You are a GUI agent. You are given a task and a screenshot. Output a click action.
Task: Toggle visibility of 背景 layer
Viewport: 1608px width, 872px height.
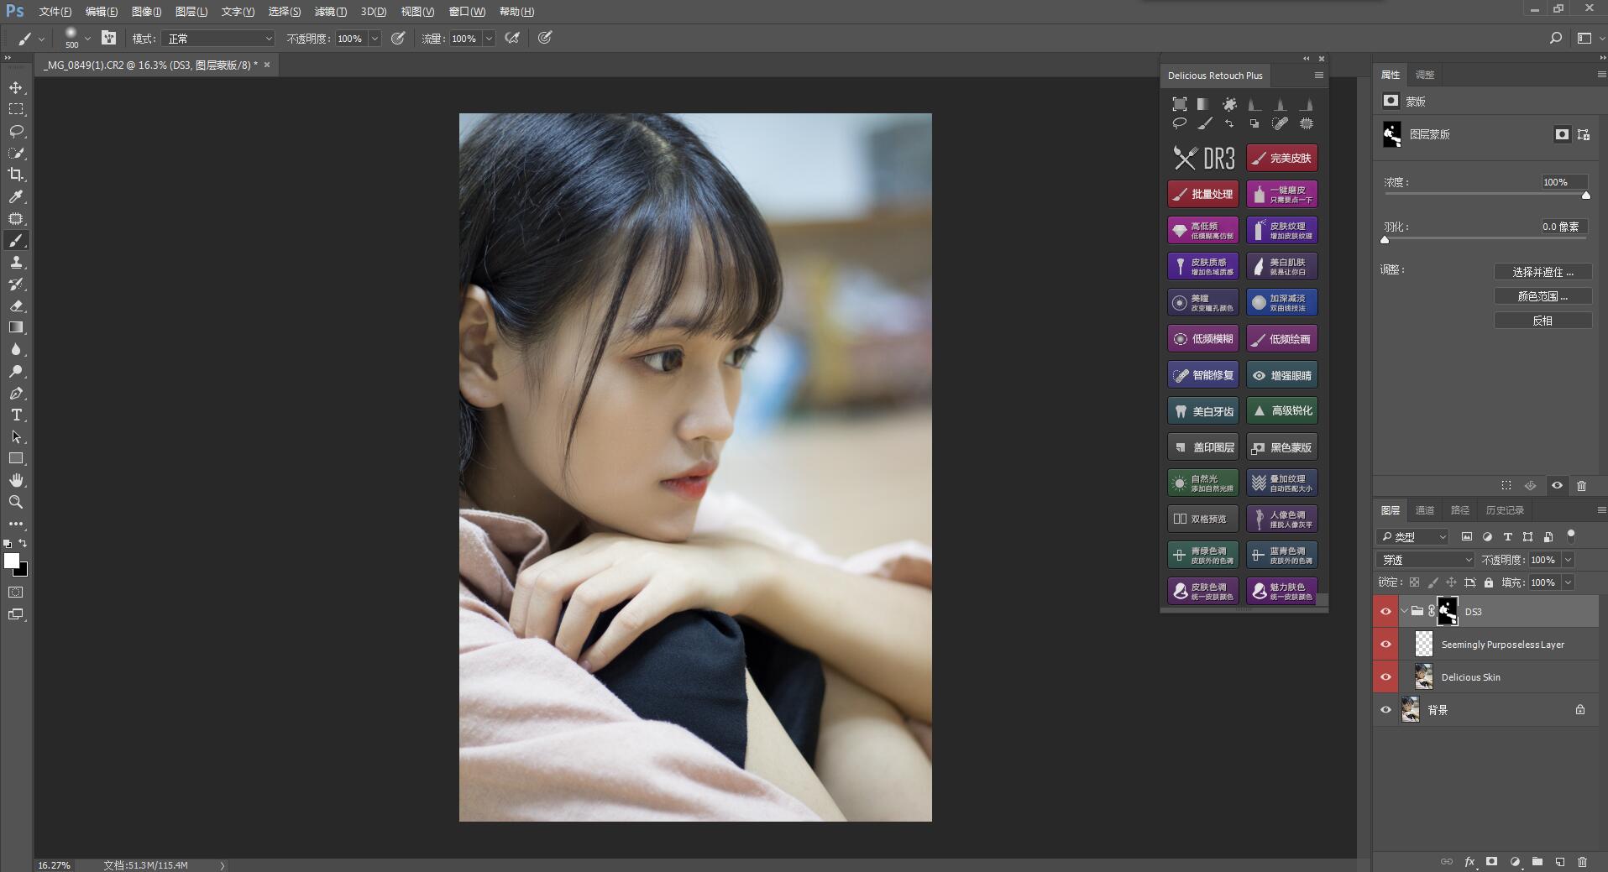tap(1385, 710)
